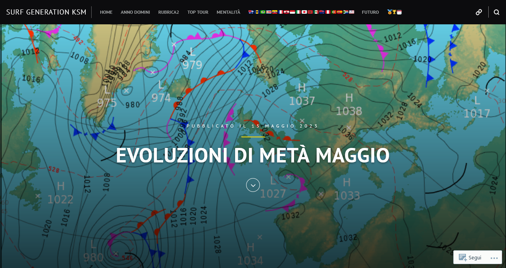Click the Japan flag in the navigation
The image size is (506, 268).
(304, 12)
